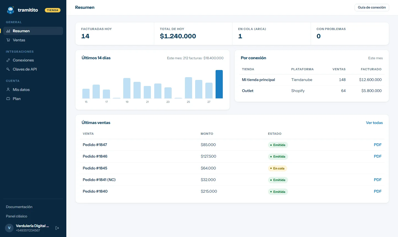
Task: Click the logout icon beside Verdulería Digital
Action: [x=57, y=228]
